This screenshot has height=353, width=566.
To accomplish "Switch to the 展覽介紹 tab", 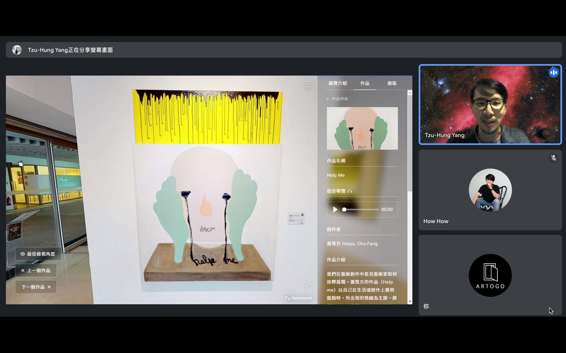I will pyautogui.click(x=338, y=83).
